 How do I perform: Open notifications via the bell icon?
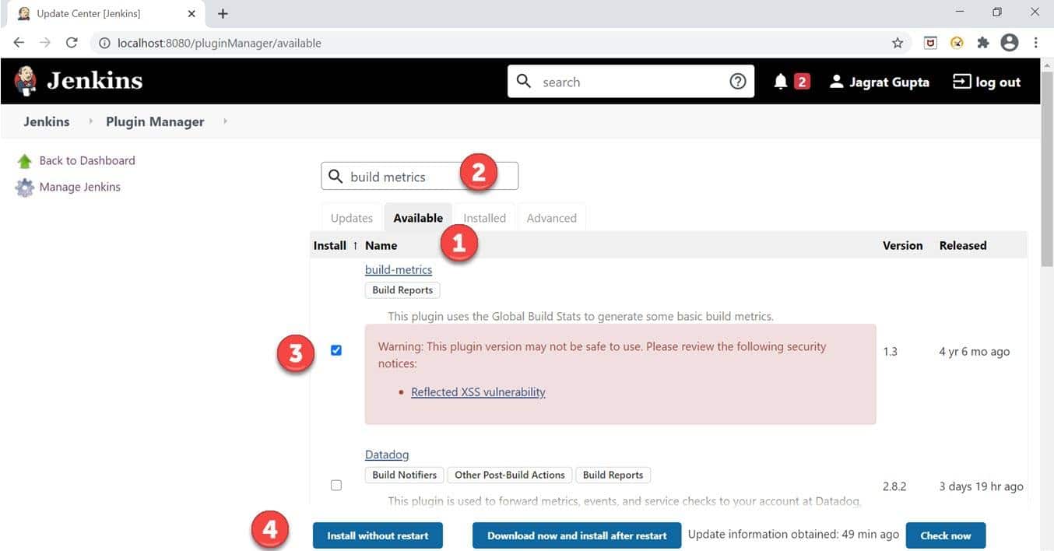(x=782, y=80)
